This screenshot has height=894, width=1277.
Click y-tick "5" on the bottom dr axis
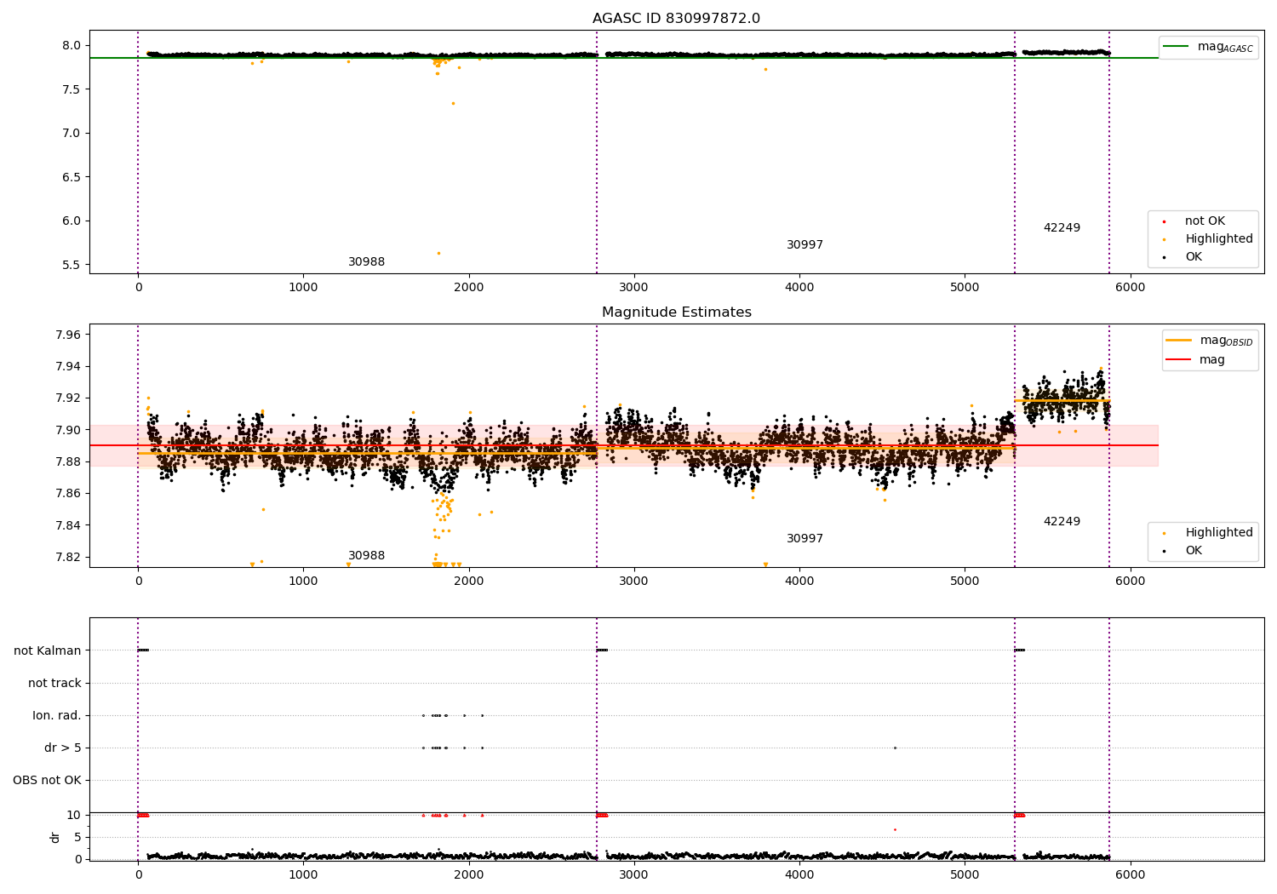click(x=77, y=838)
